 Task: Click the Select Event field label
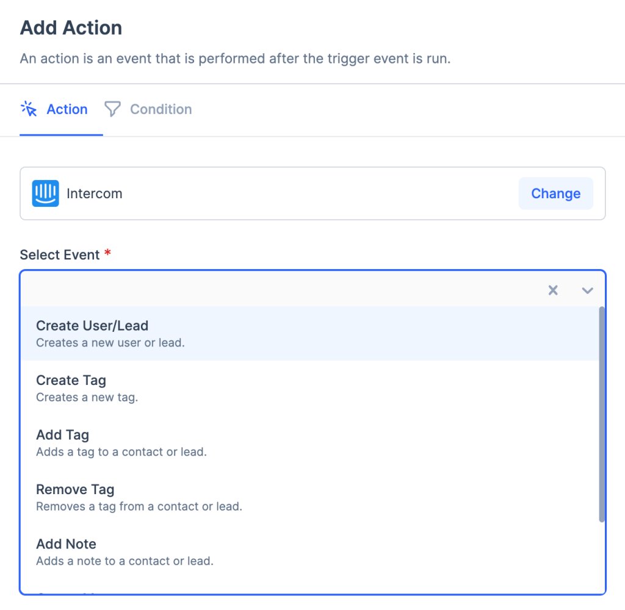[x=60, y=254]
